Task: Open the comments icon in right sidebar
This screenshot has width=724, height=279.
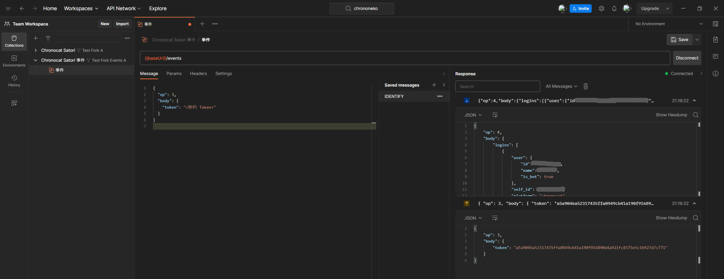Action: point(716,57)
